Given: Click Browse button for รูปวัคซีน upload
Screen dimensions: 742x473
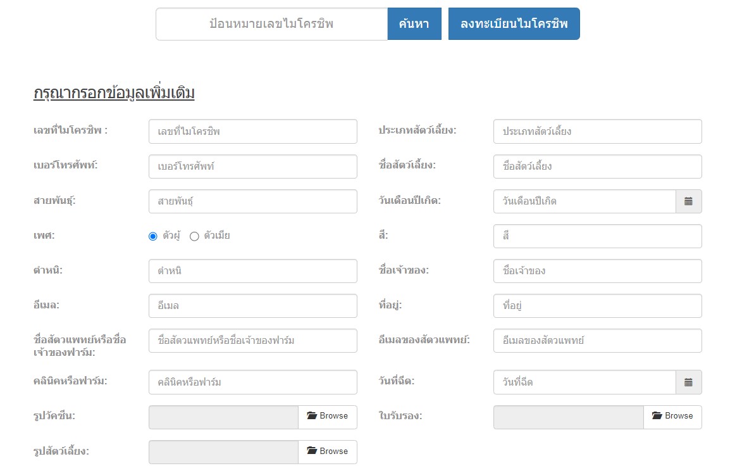Looking at the screenshot, I should pos(327,417).
